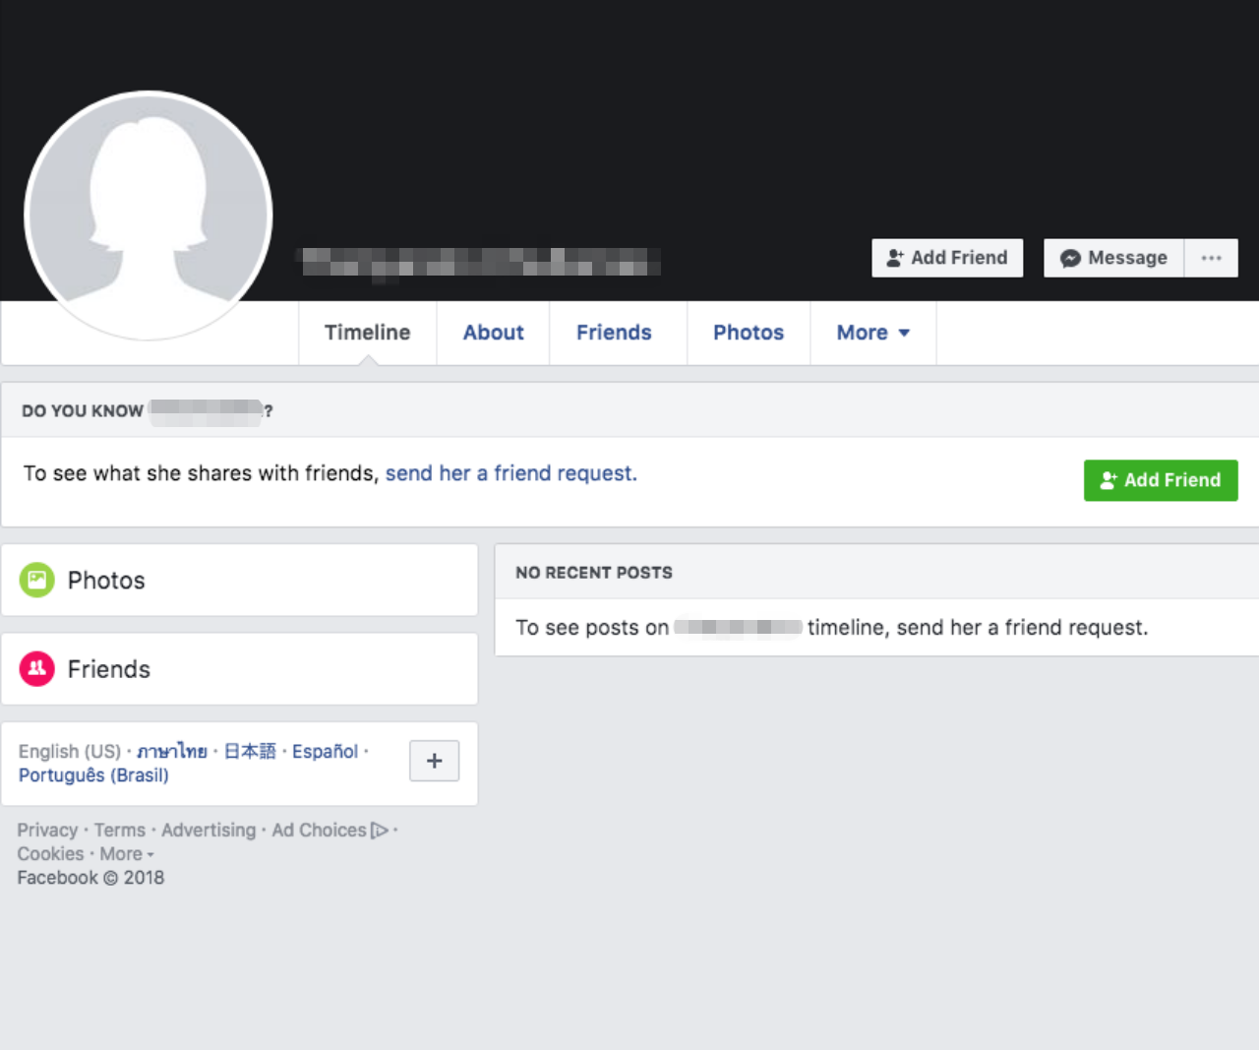Click the pink Friends section icon

point(37,669)
